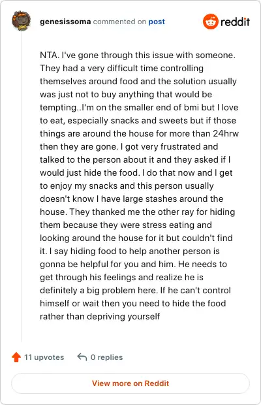Image resolution: width=261 pixels, height=405 pixels.
Task: Open genesissoma's avatar image
Action: 21,21
